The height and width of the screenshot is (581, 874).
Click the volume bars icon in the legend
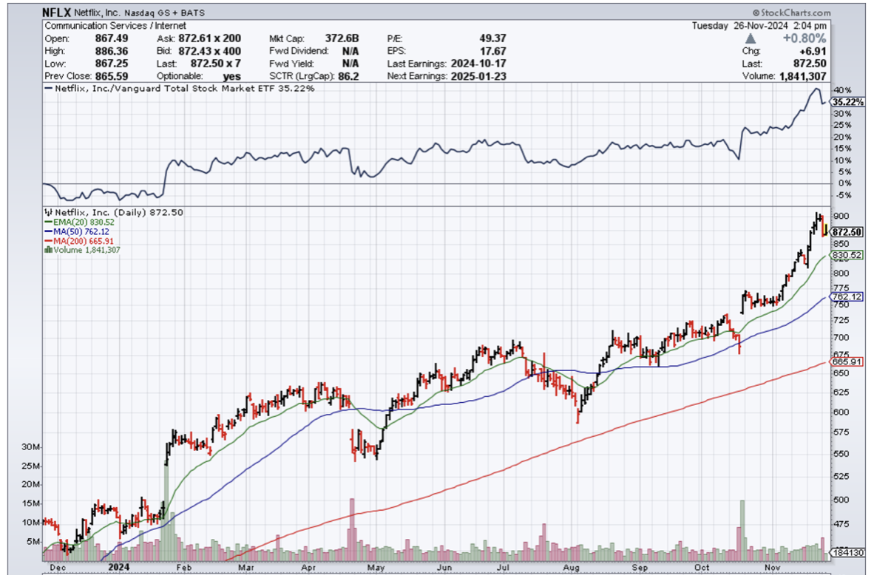tap(49, 250)
